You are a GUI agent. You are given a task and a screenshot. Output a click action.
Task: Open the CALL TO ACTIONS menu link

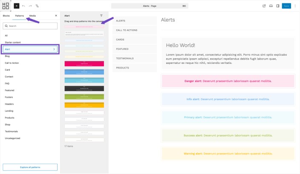[x=127, y=30]
